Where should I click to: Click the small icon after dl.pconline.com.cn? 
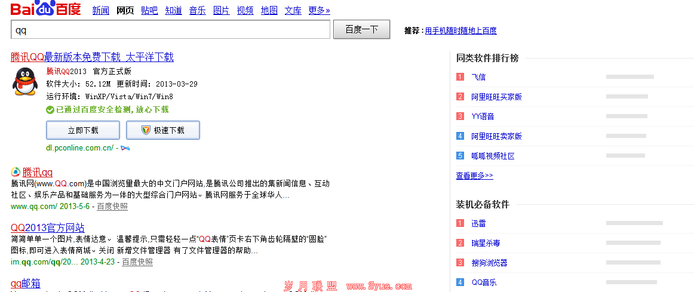coord(125,147)
